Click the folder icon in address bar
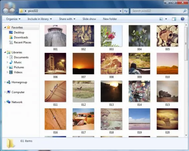 (21, 11)
